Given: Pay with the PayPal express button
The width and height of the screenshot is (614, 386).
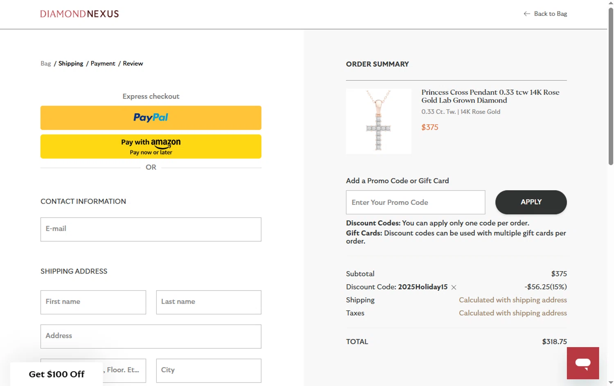Looking at the screenshot, I should [x=151, y=118].
